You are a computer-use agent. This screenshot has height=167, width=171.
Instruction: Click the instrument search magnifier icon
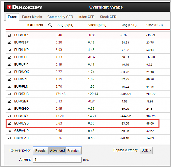click(x=50, y=25)
